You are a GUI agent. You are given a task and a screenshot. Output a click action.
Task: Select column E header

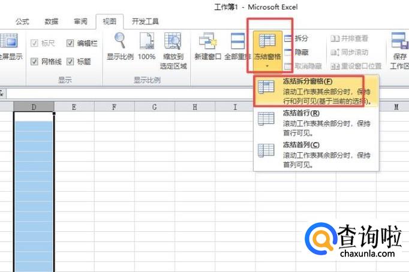click(x=74, y=107)
